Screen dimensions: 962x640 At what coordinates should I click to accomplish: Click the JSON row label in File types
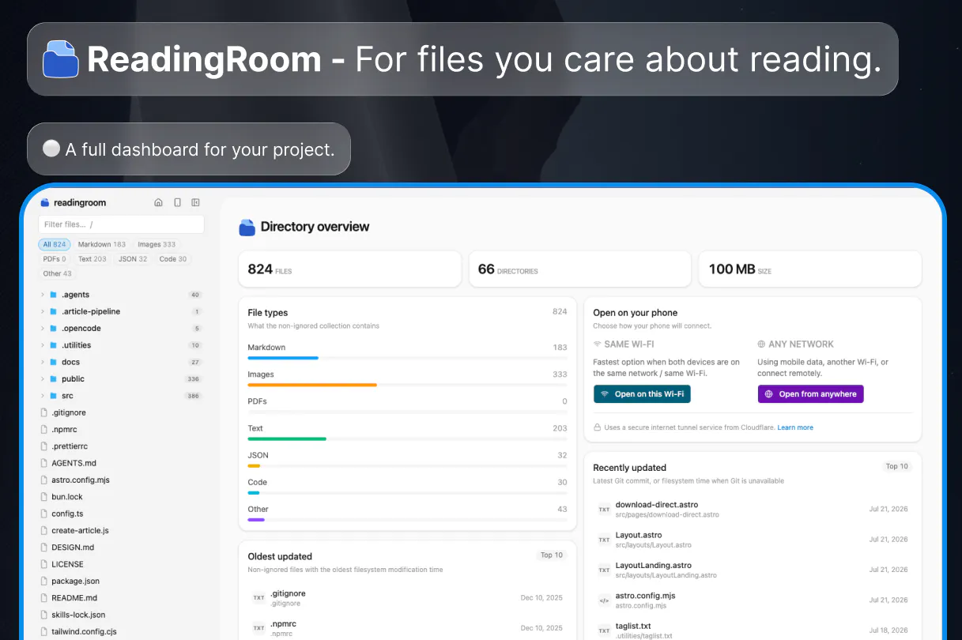258,455
